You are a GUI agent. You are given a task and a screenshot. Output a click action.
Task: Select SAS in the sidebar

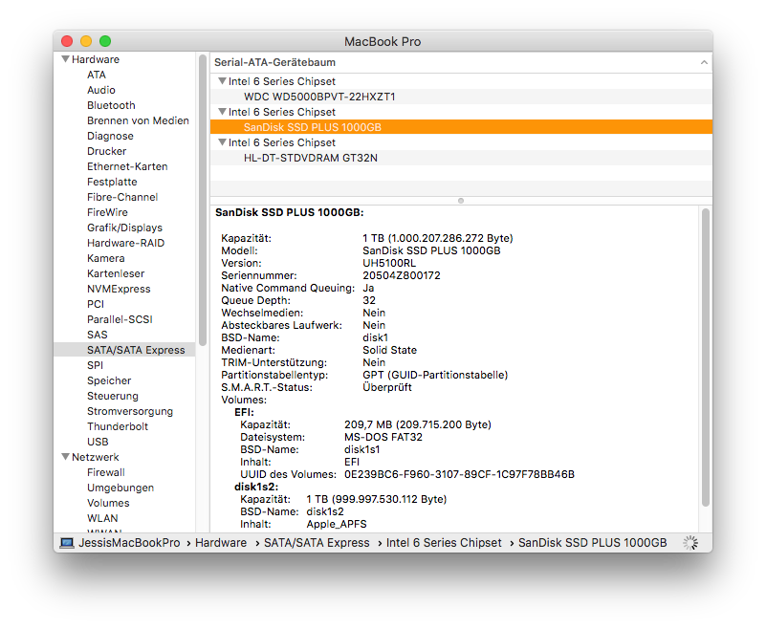[x=97, y=335]
